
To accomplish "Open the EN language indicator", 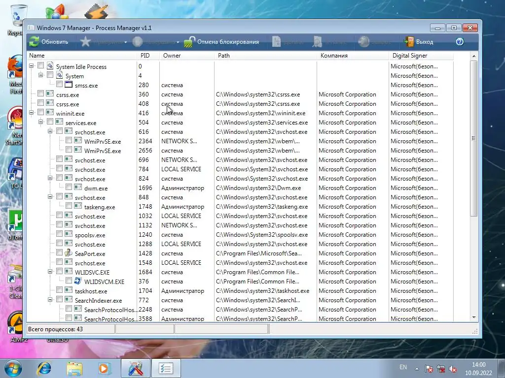I will click(x=403, y=367).
